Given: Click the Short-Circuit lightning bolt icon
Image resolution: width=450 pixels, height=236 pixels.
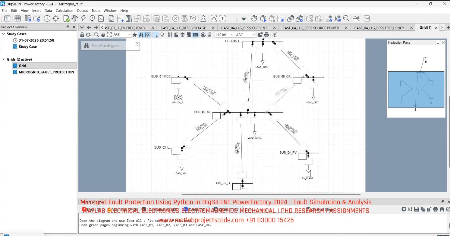Looking at the screenshot, I should click(83, 18).
